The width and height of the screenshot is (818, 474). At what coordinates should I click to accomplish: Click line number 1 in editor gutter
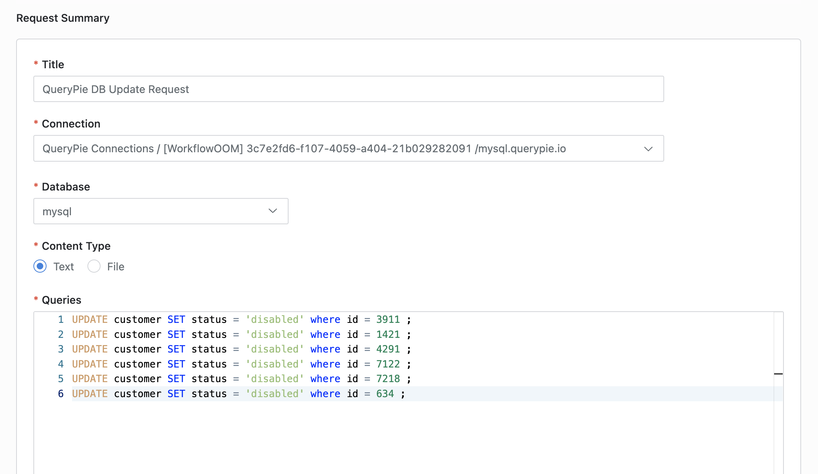click(61, 319)
